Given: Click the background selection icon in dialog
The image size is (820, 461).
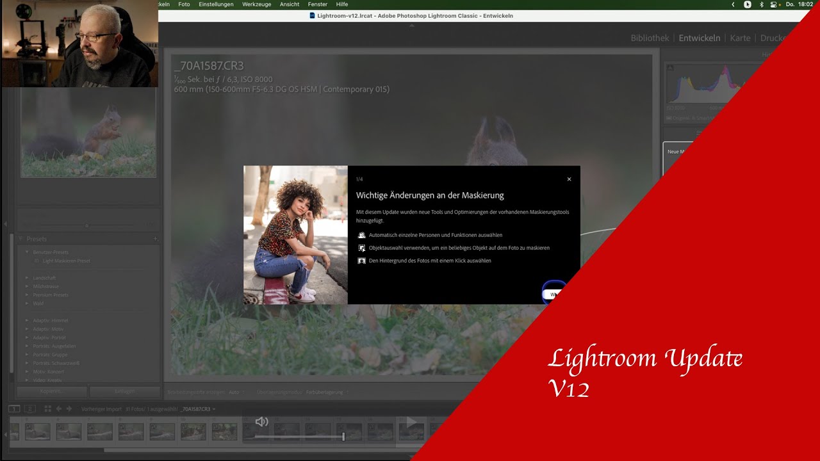Looking at the screenshot, I should (x=362, y=261).
